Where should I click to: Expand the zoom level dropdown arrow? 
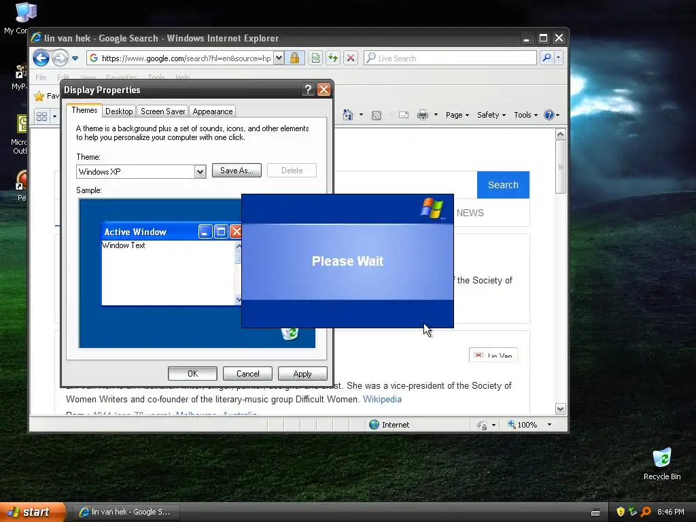[549, 425]
